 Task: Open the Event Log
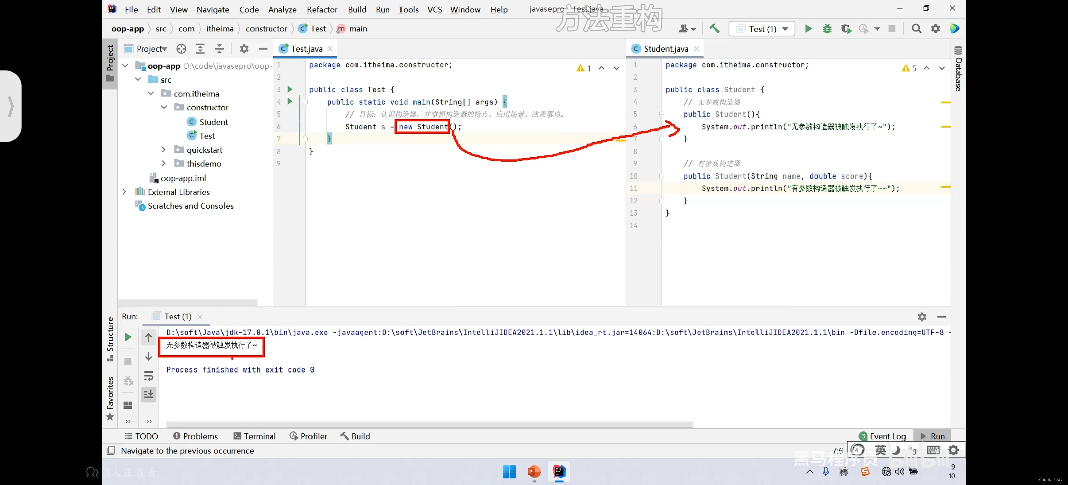click(882, 436)
